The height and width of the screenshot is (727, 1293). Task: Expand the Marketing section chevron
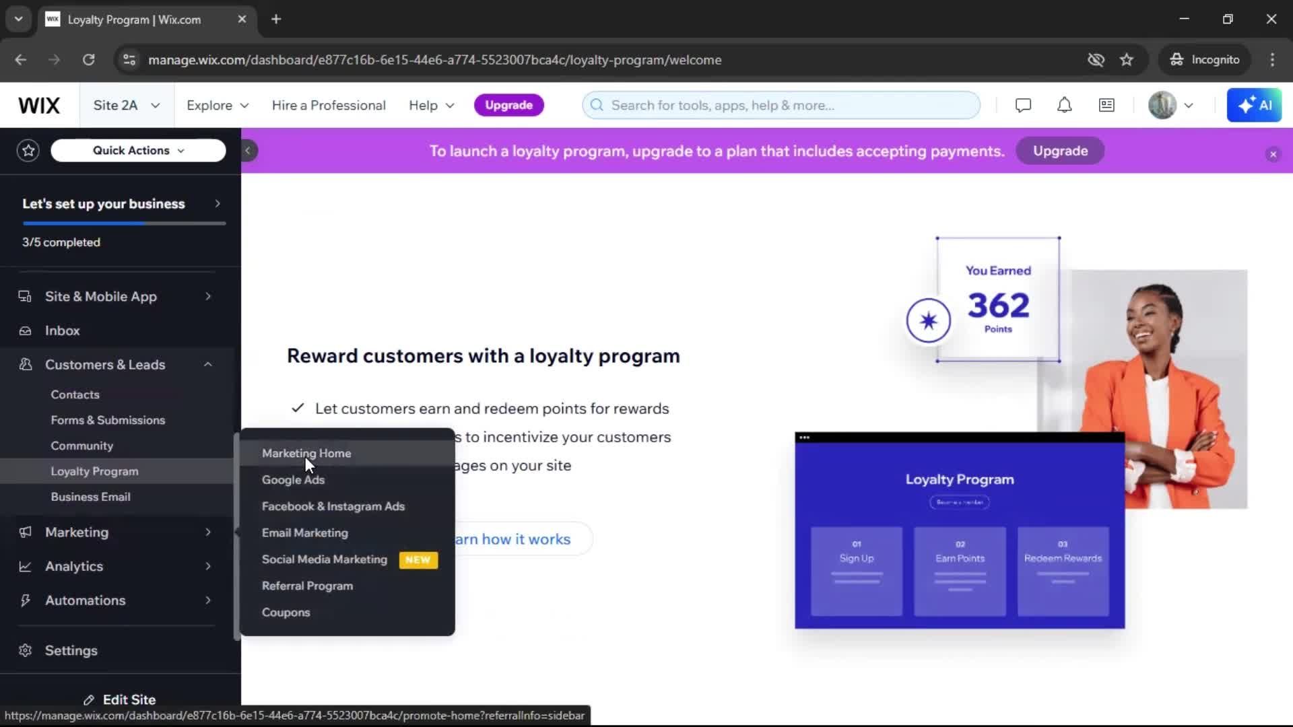[208, 532]
